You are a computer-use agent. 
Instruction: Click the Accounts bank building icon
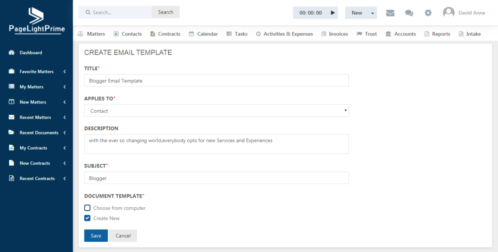coord(388,34)
